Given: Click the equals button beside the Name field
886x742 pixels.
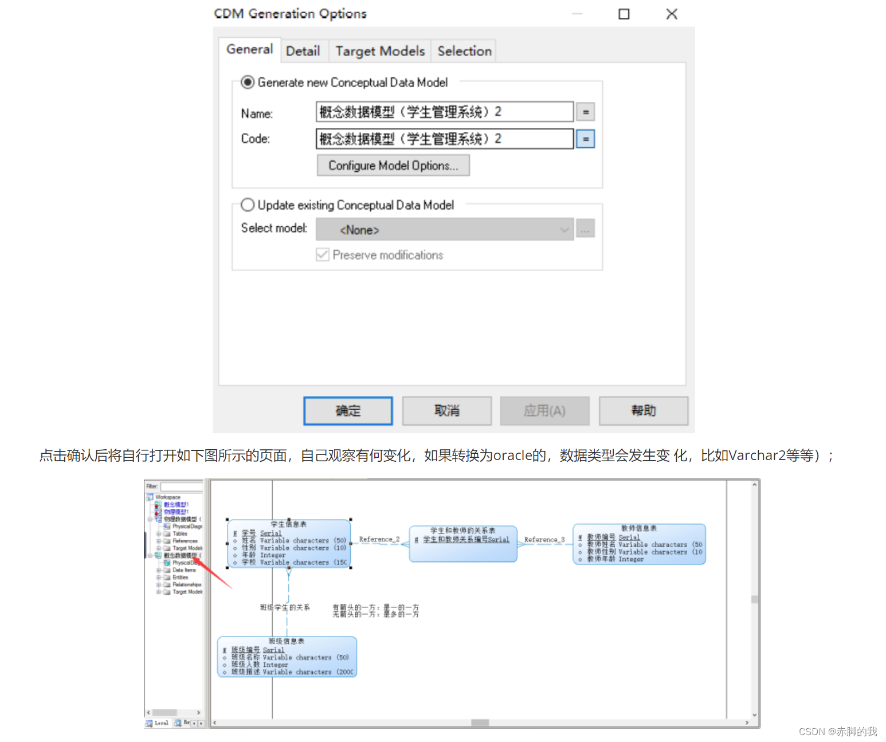Looking at the screenshot, I should coord(585,112).
